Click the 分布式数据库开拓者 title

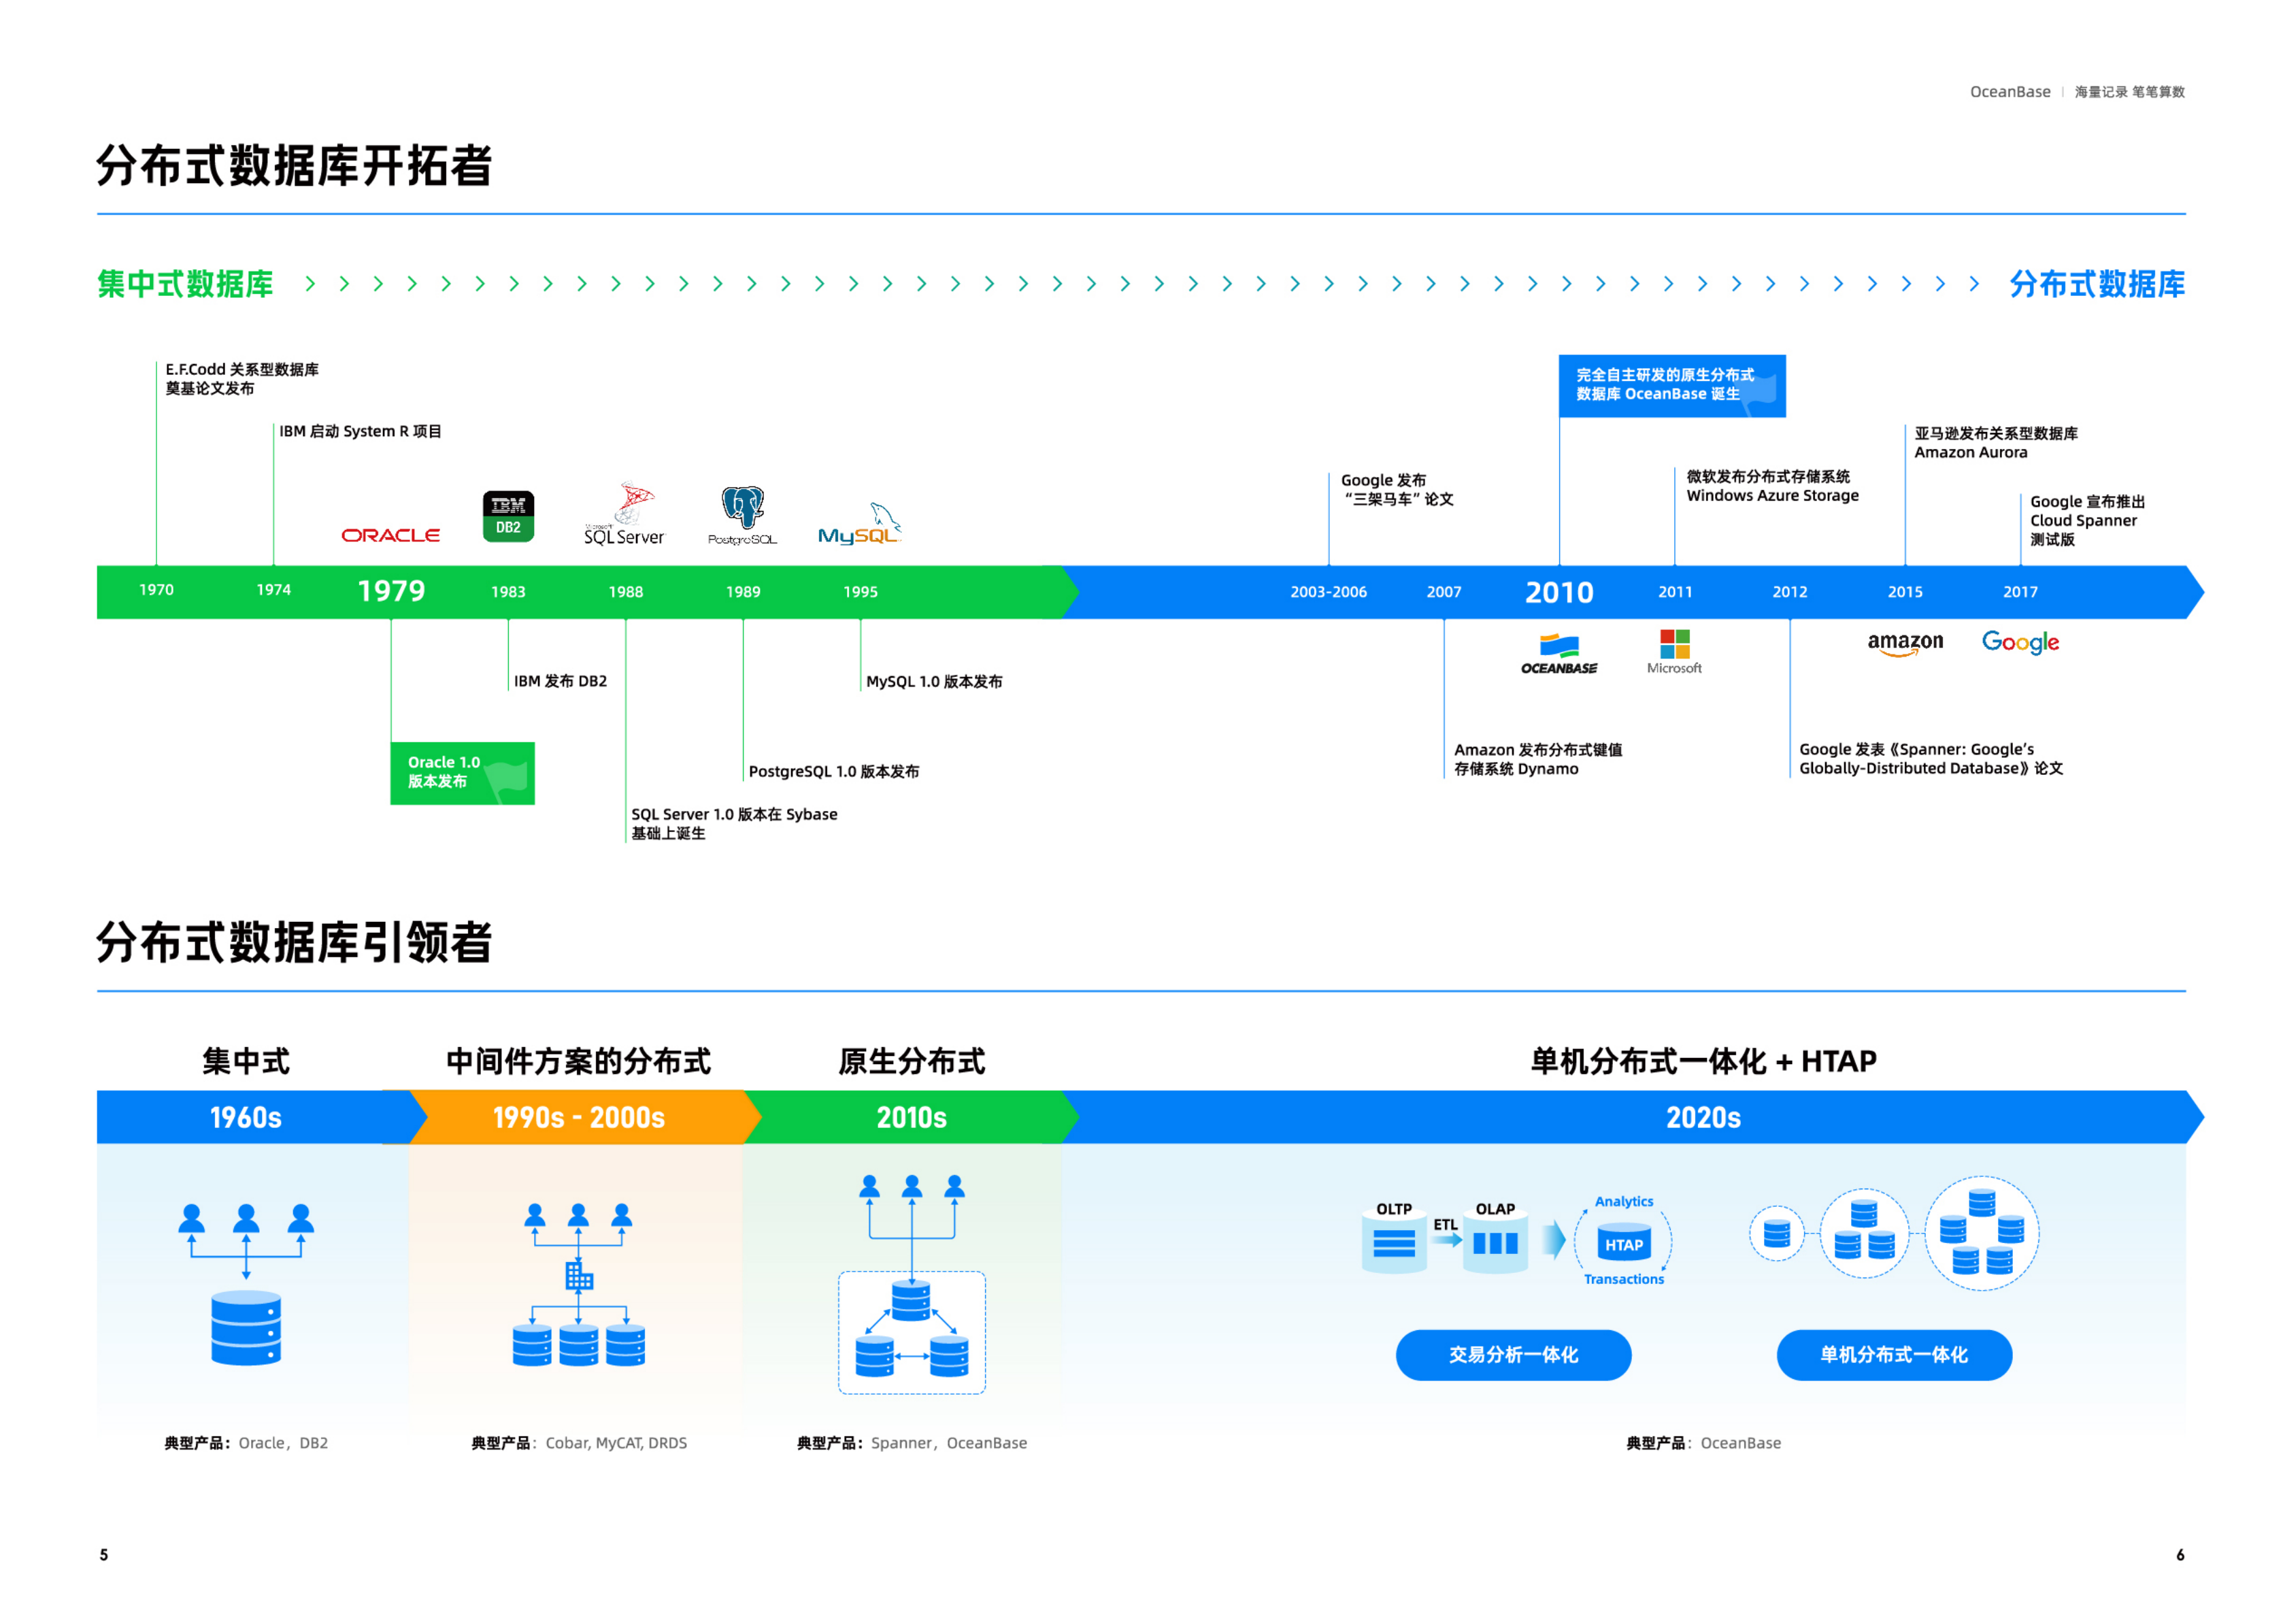tap(294, 165)
